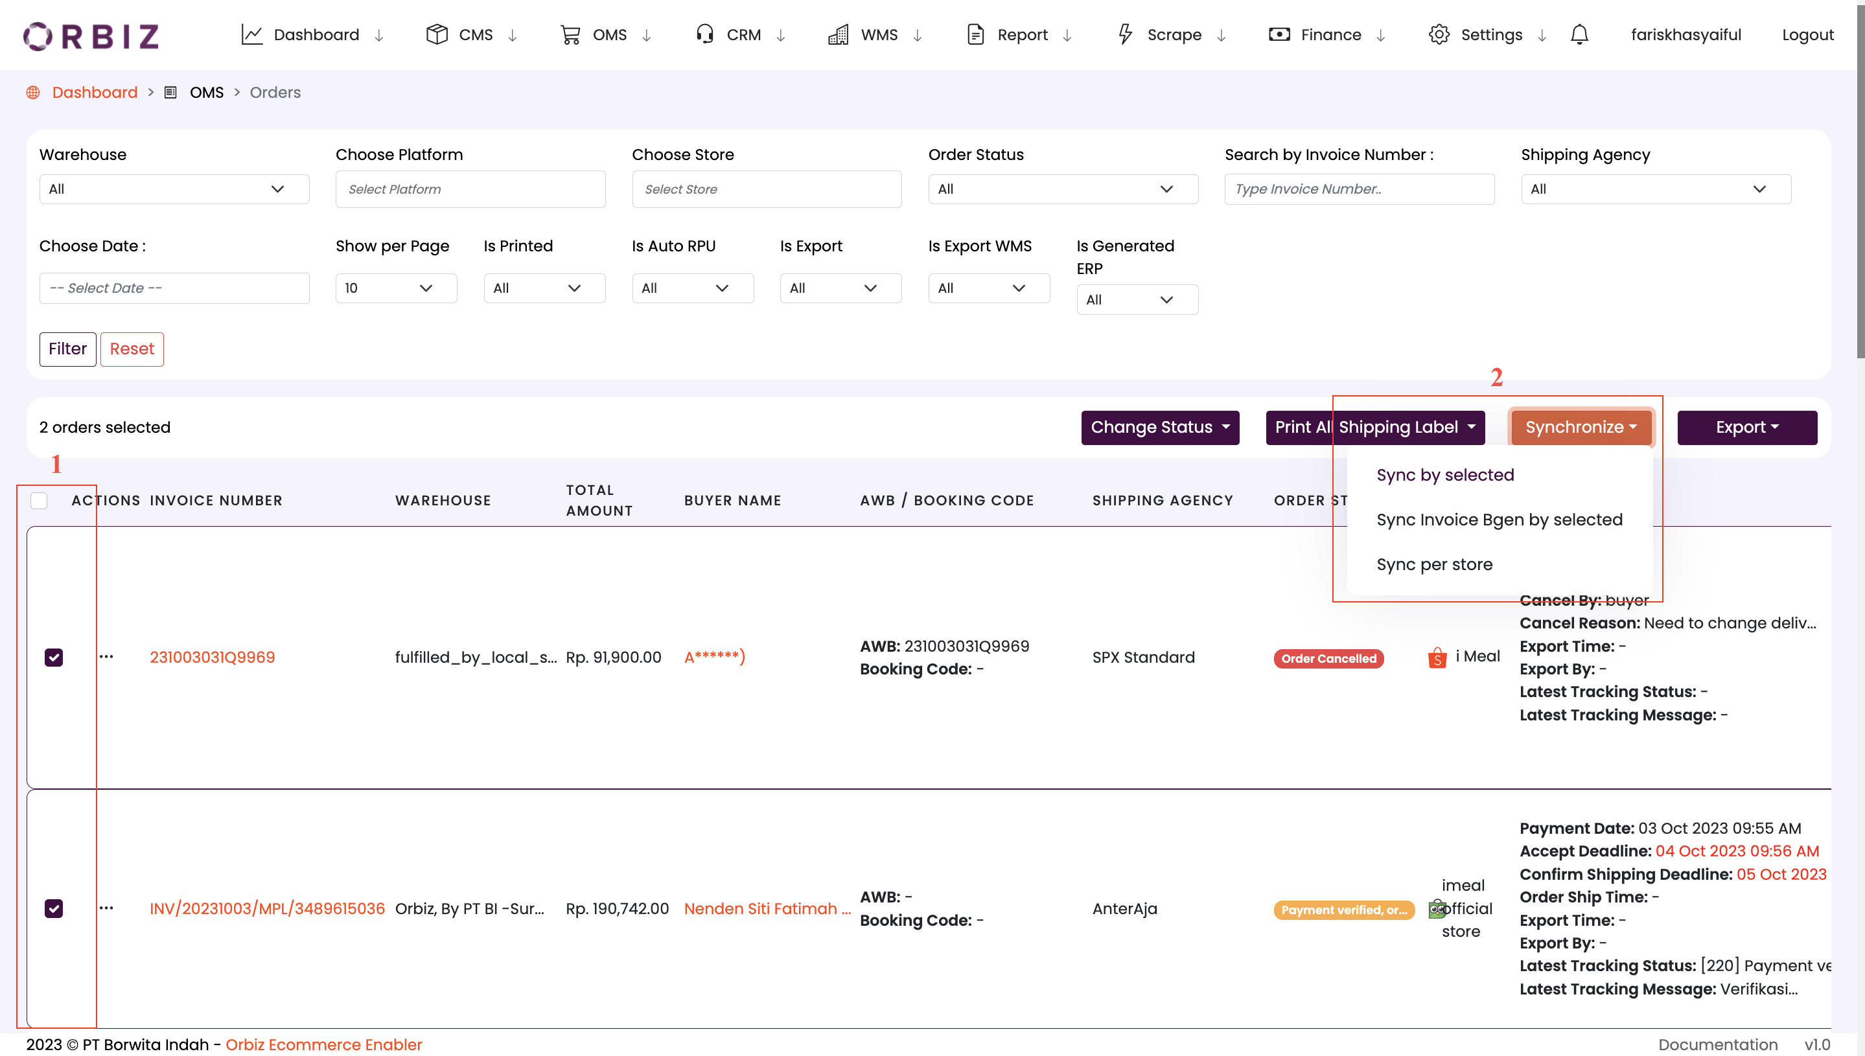
Task: Click the CRM headset icon
Action: click(704, 35)
